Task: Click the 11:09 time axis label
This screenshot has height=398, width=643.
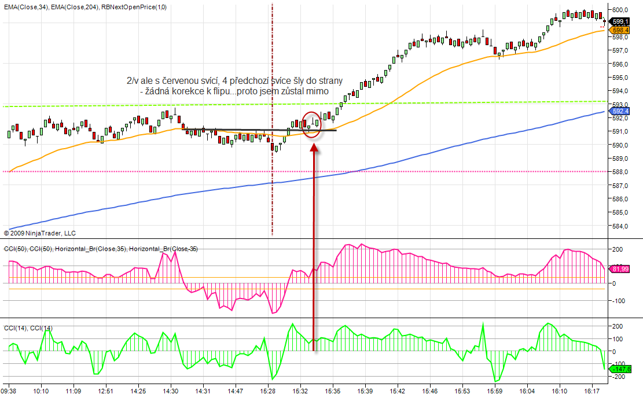Action: 73,391
